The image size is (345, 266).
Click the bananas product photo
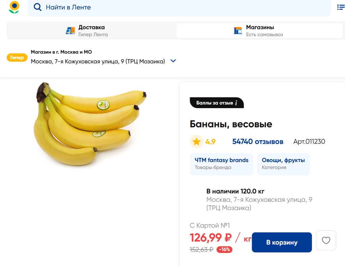click(89, 125)
